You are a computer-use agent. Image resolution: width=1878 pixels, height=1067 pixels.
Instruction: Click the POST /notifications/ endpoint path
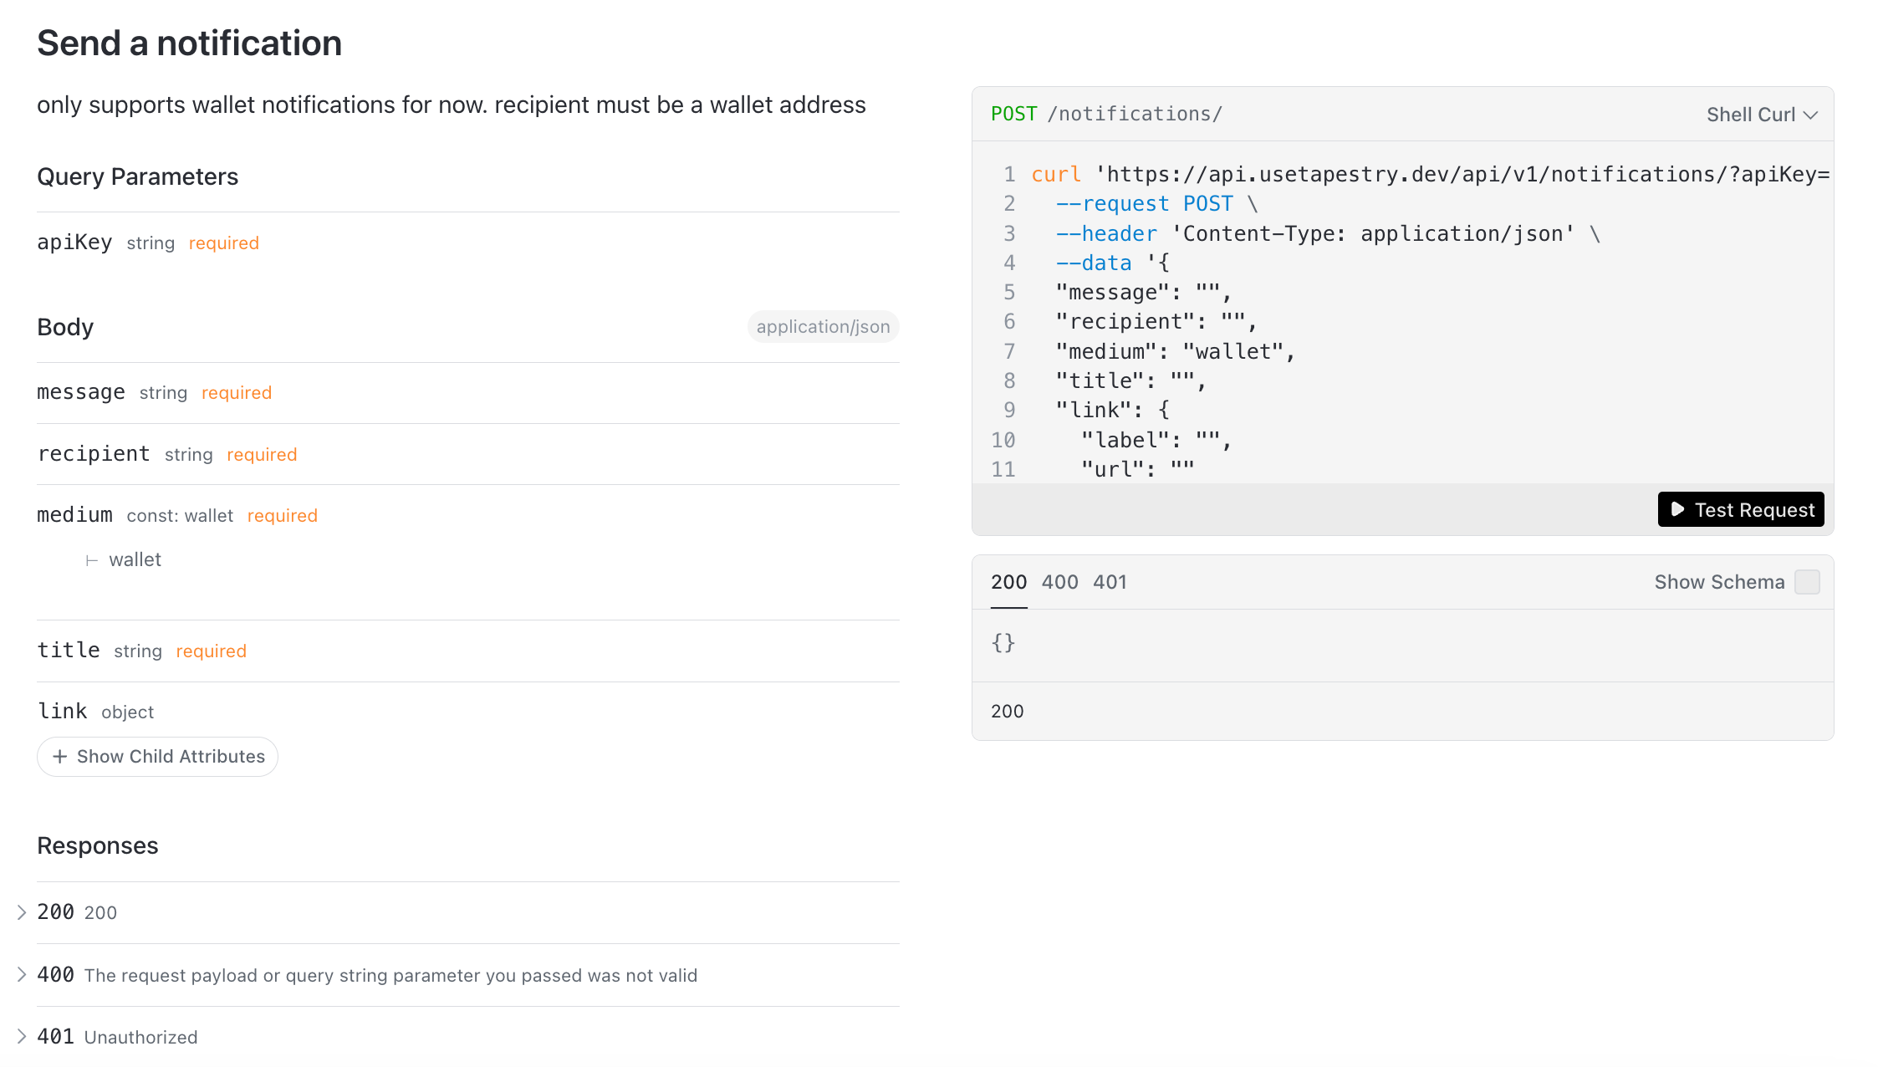tap(1134, 114)
